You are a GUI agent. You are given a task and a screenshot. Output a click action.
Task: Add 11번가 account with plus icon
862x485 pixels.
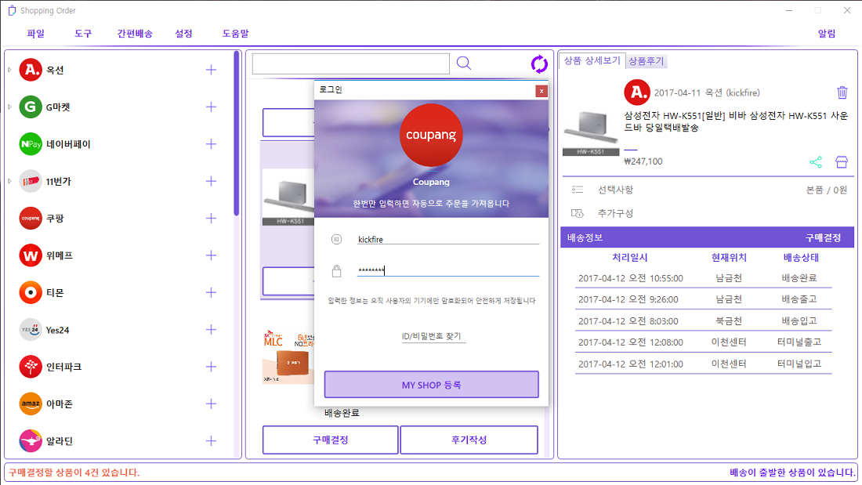coord(211,181)
